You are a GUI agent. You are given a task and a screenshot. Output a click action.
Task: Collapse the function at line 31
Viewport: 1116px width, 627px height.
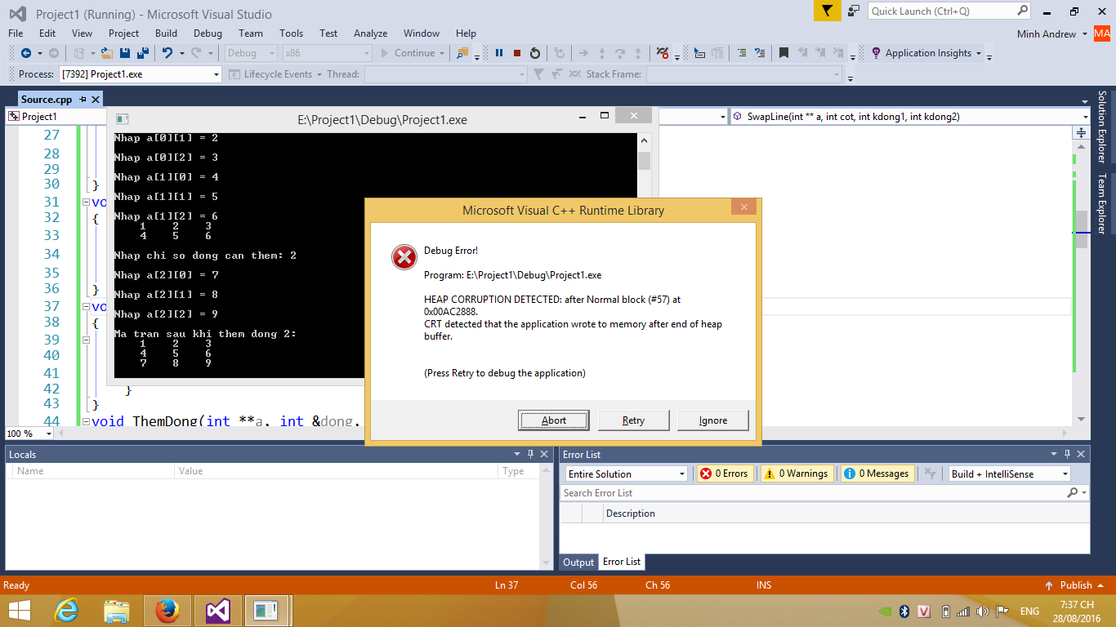(86, 202)
